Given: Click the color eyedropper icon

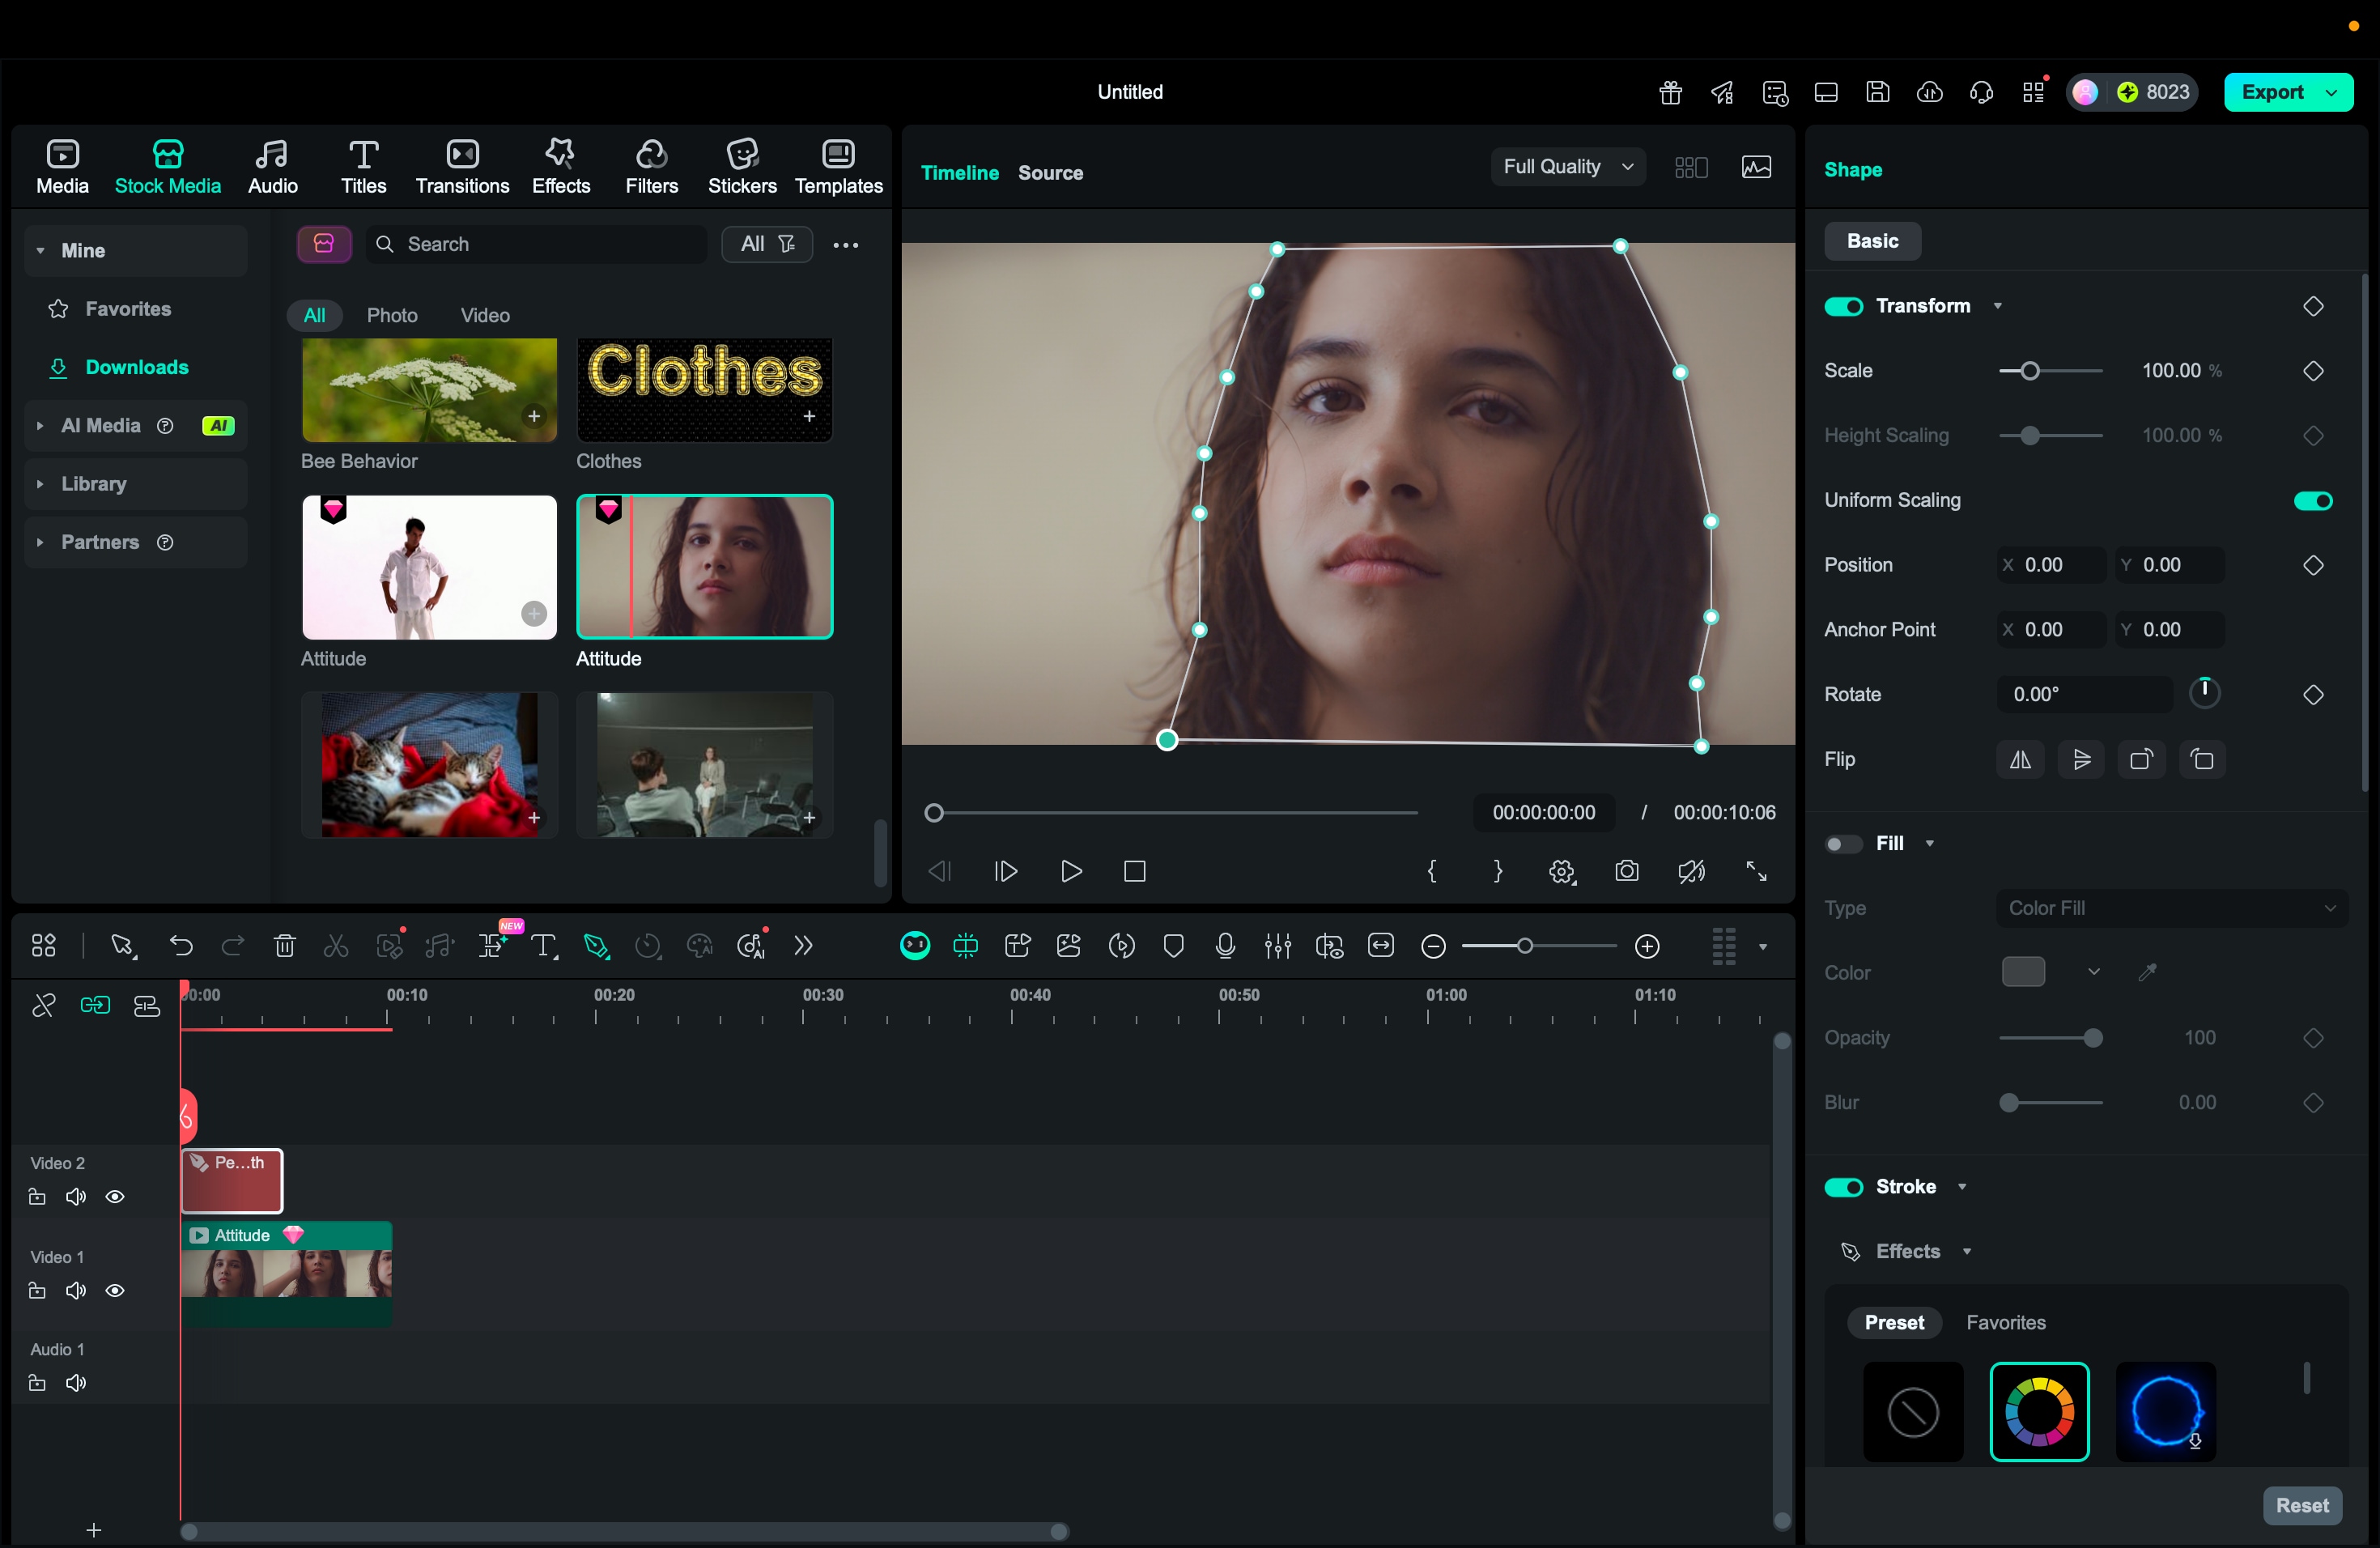Looking at the screenshot, I should tap(2147, 972).
